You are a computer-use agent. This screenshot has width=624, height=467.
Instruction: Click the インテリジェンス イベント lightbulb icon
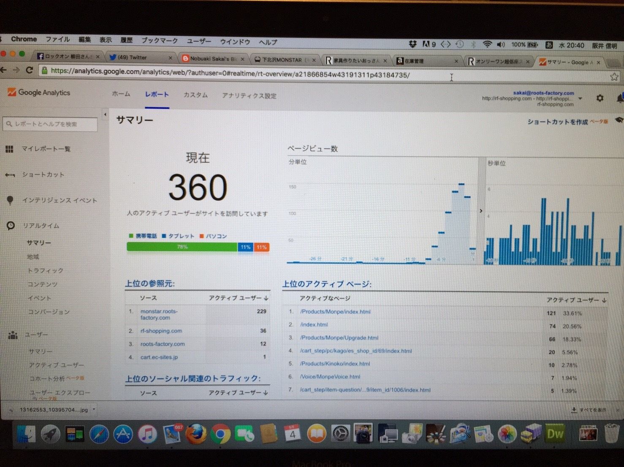tap(10, 200)
